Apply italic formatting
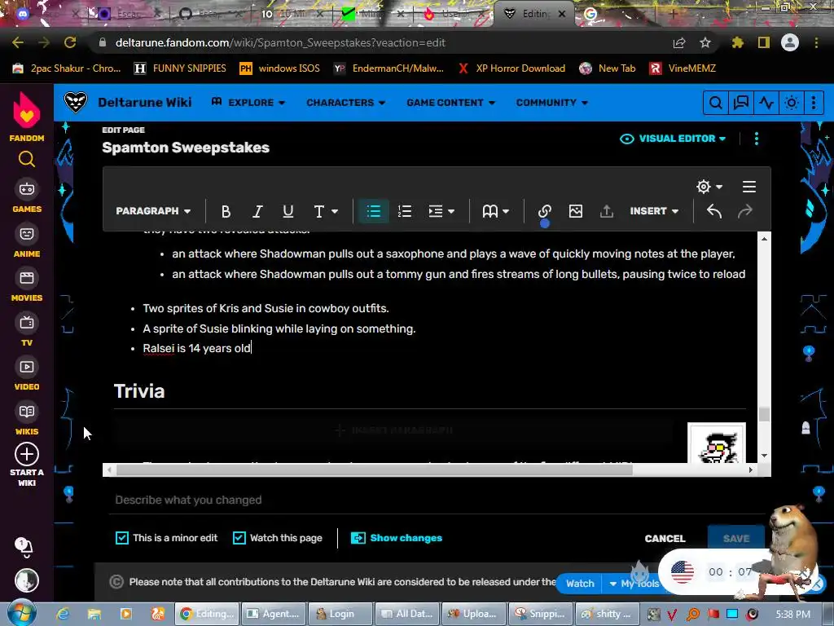The image size is (834, 626). (x=257, y=211)
